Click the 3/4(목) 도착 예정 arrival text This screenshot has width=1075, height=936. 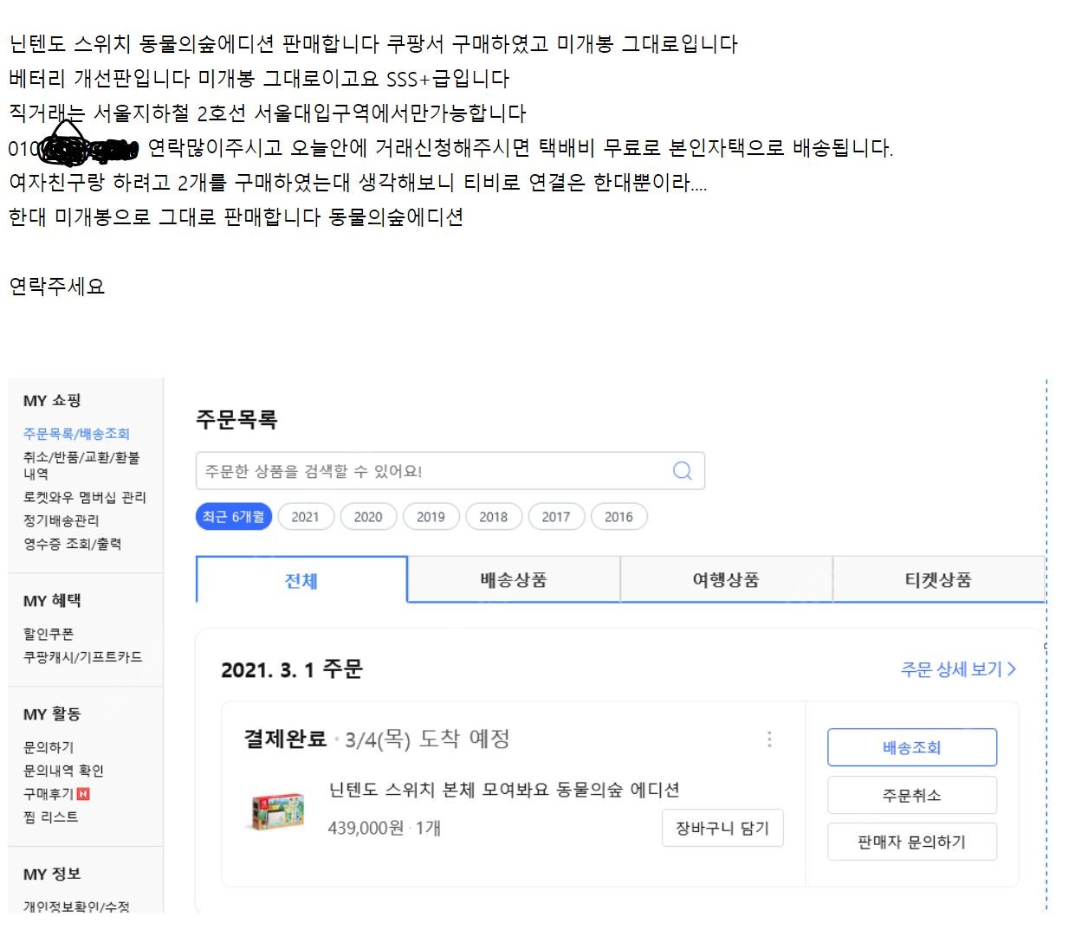tap(427, 739)
